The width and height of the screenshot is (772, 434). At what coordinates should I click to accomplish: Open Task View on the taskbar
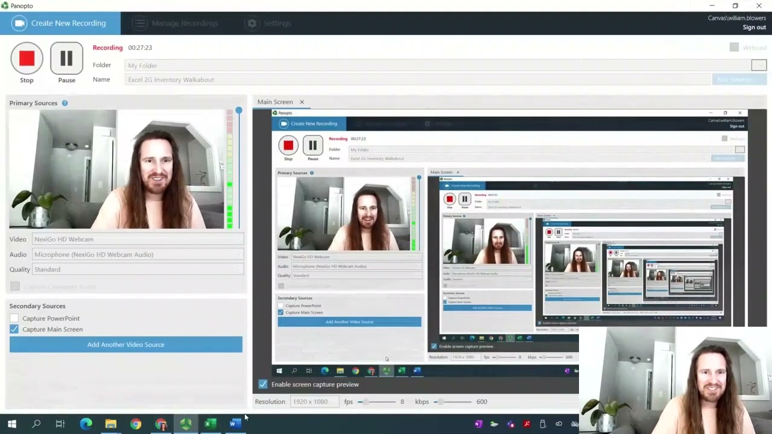pos(60,424)
